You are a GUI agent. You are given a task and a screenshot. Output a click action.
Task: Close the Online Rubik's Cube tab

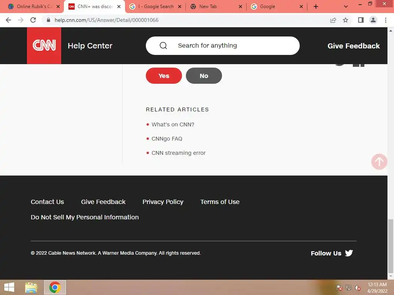[58, 7]
